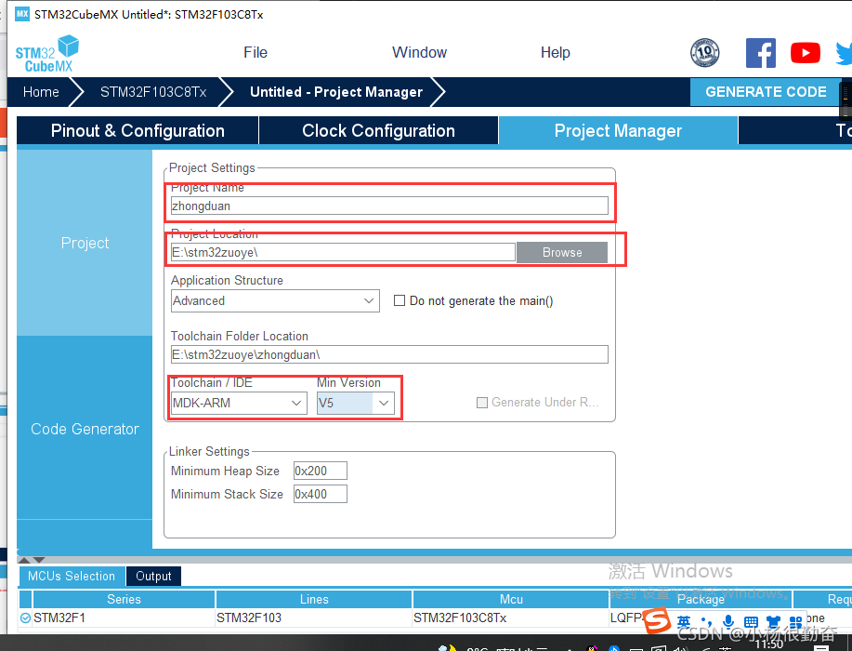Click the check circle icon in STM32F1 row
The height and width of the screenshot is (651, 852).
(25, 618)
